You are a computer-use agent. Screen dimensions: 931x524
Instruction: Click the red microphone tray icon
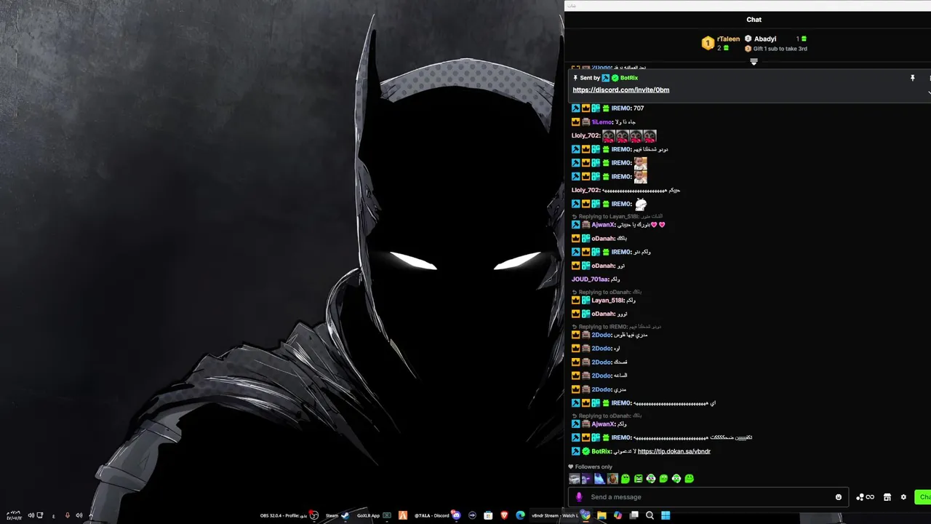[67, 515]
